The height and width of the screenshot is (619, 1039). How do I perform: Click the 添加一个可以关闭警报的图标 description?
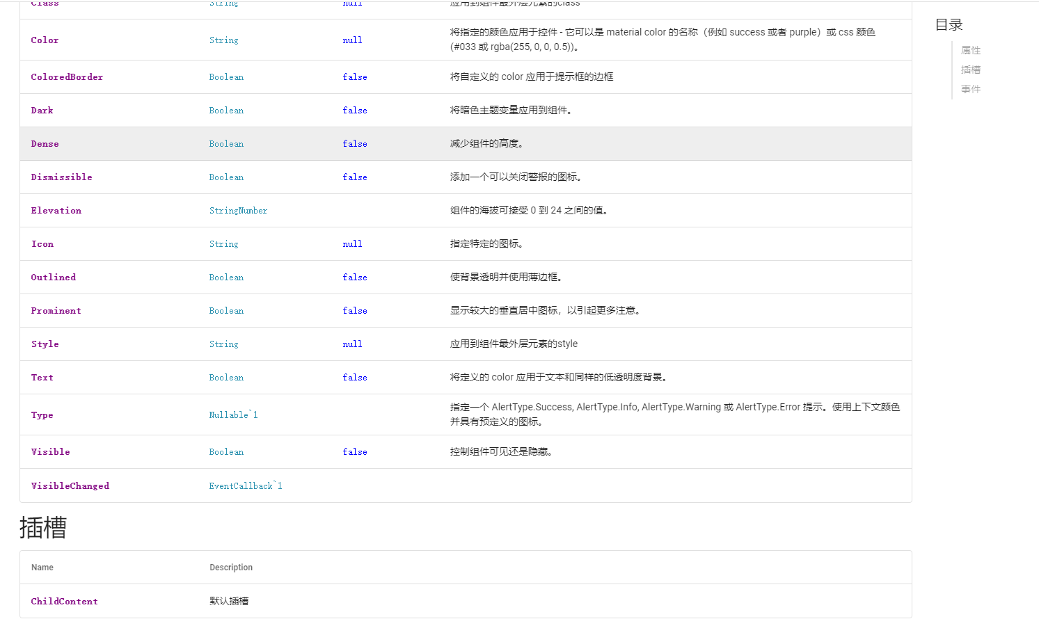point(516,177)
